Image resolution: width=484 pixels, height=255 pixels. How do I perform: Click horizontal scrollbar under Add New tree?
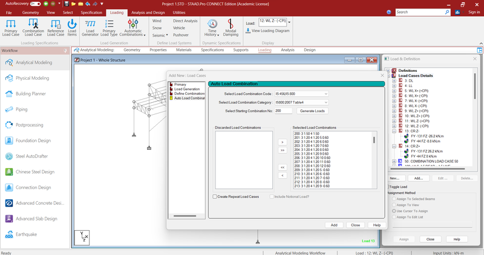point(185,216)
